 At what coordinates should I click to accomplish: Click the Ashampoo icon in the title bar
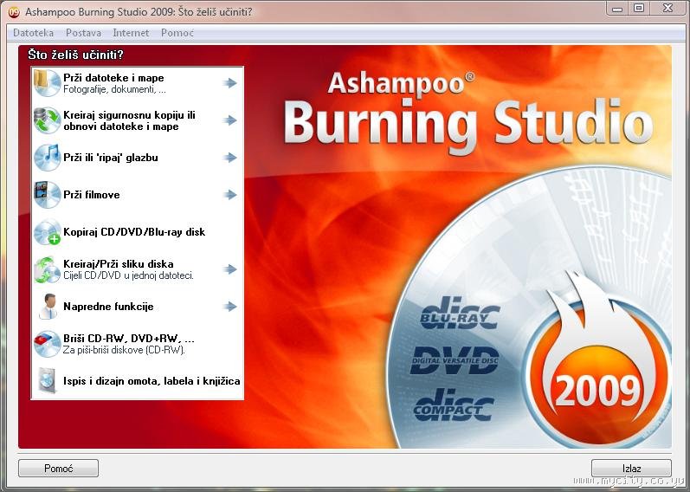click(x=14, y=12)
